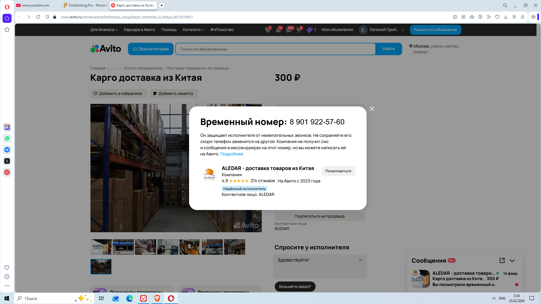
Task: Open X (Twitter) in Opera sidebar
Action: pos(7,161)
